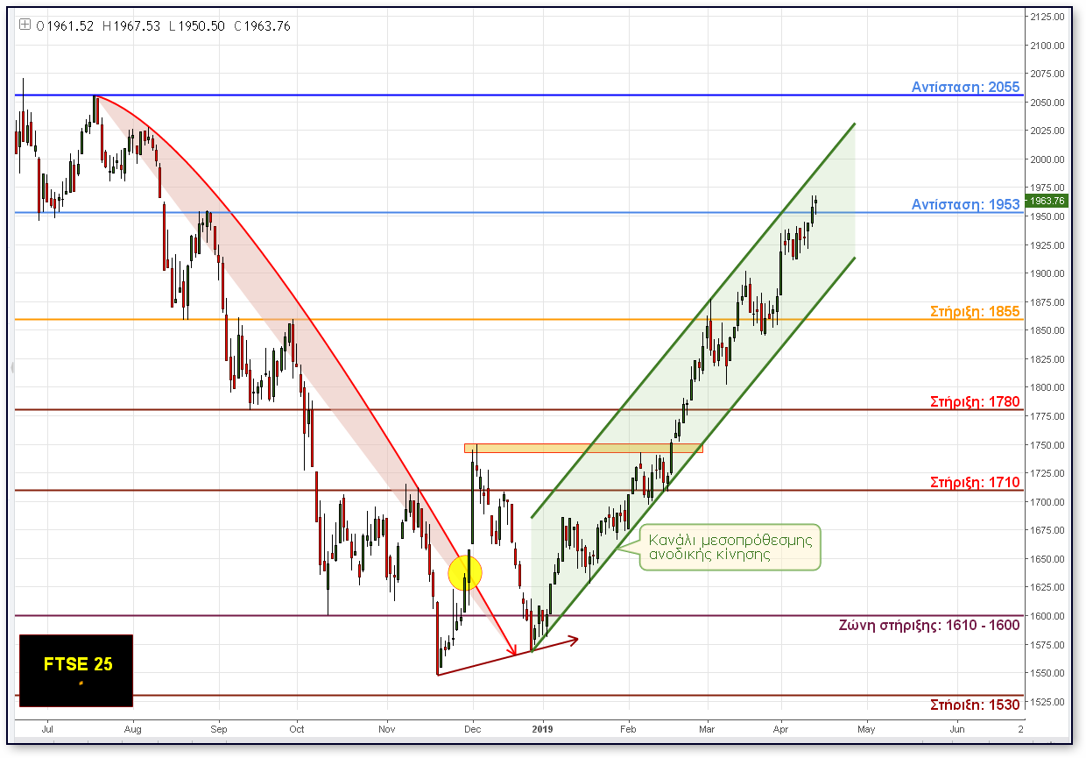
Task: Click the 1850.00 price axis label
Action: [x=1047, y=330]
